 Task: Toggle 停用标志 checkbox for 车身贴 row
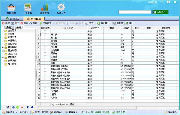pyautogui.click(x=45, y=57)
